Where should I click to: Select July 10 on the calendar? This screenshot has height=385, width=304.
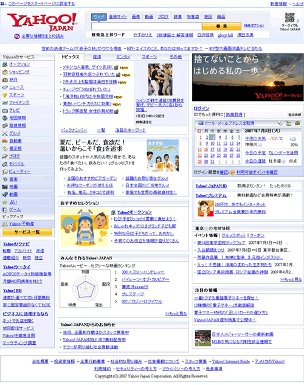(212, 144)
